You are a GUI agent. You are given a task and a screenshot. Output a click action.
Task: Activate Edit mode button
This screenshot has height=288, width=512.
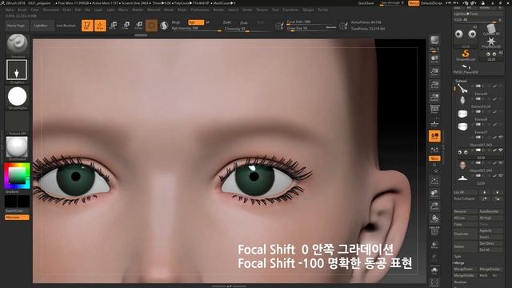click(x=87, y=26)
